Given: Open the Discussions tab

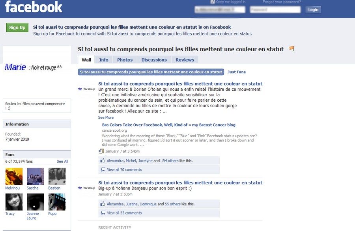Looking at the screenshot, I should tap(154, 60).
